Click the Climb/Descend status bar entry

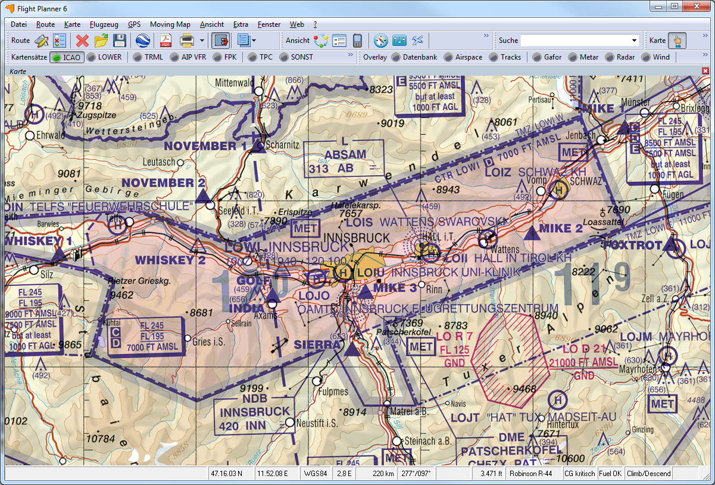pos(649,474)
